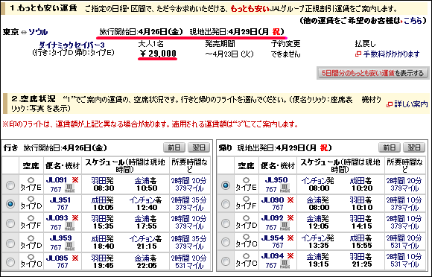Screen dimensions: 432x277
Task: Click the ¥ 29,000 fare price
Action: pyautogui.click(x=158, y=53)
